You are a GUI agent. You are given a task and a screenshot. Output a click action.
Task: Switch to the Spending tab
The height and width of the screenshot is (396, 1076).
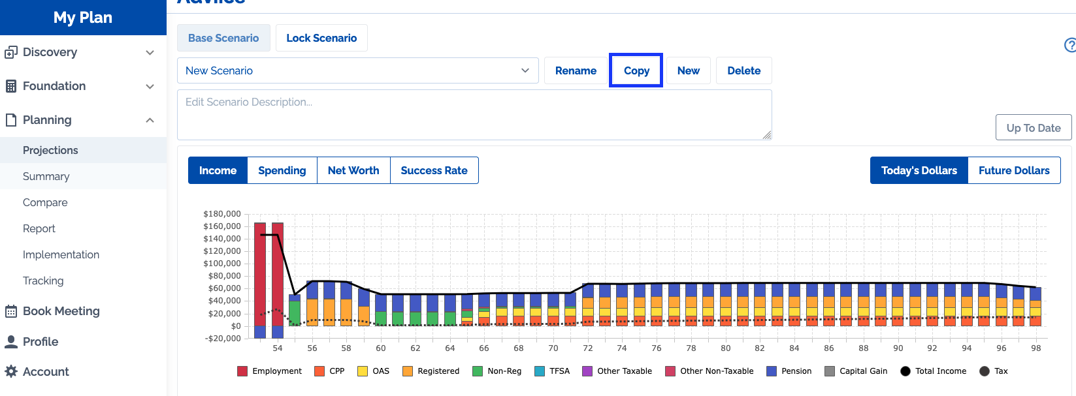(282, 170)
